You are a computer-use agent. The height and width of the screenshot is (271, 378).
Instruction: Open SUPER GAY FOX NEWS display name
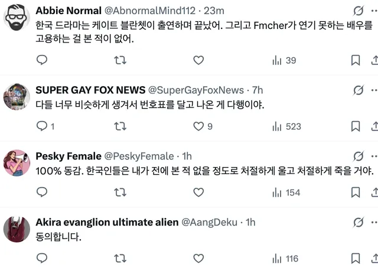tap(90, 90)
